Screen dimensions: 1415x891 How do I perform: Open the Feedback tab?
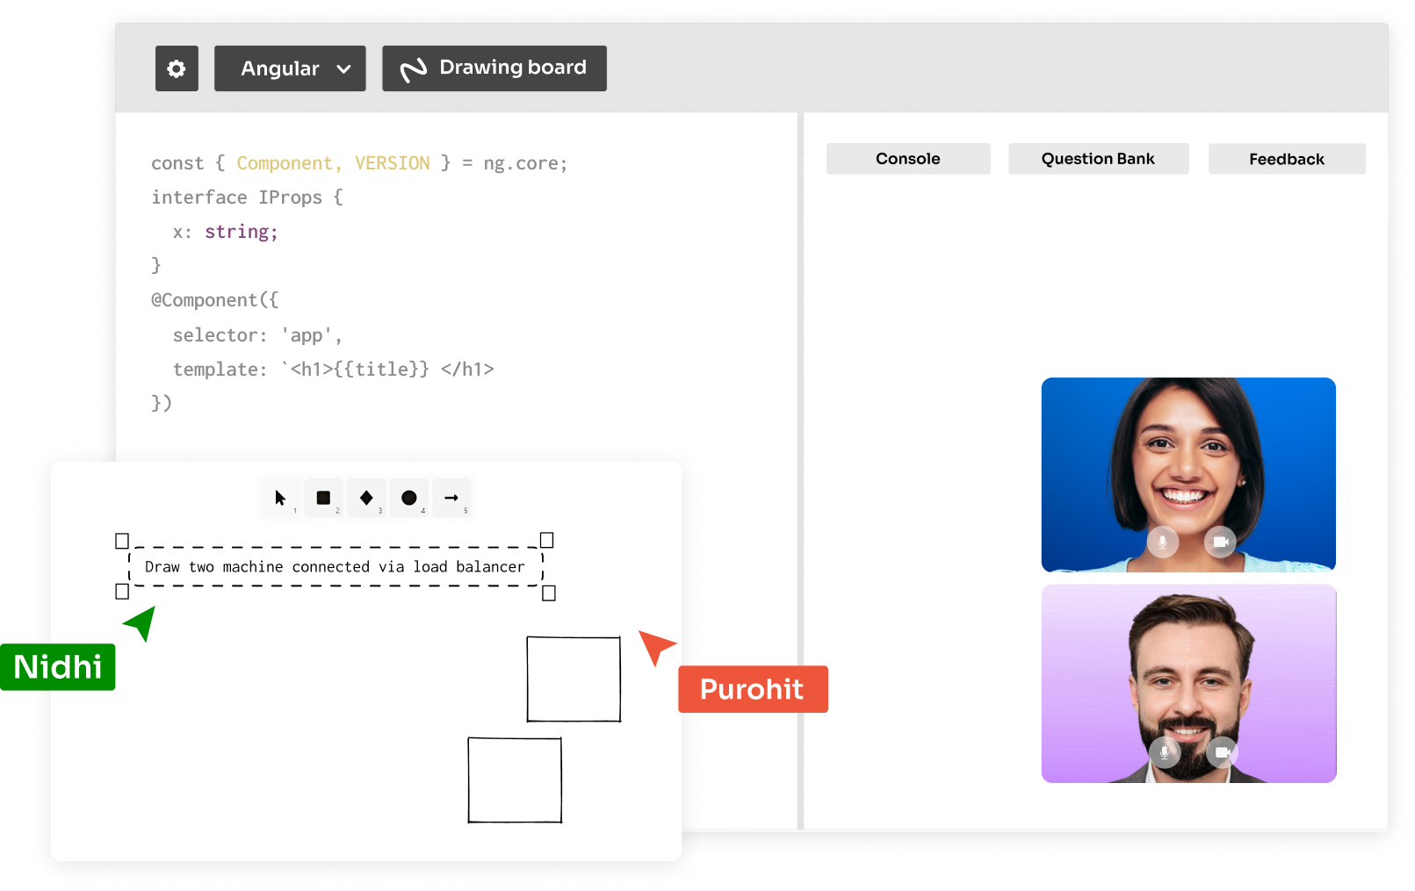coord(1287,159)
